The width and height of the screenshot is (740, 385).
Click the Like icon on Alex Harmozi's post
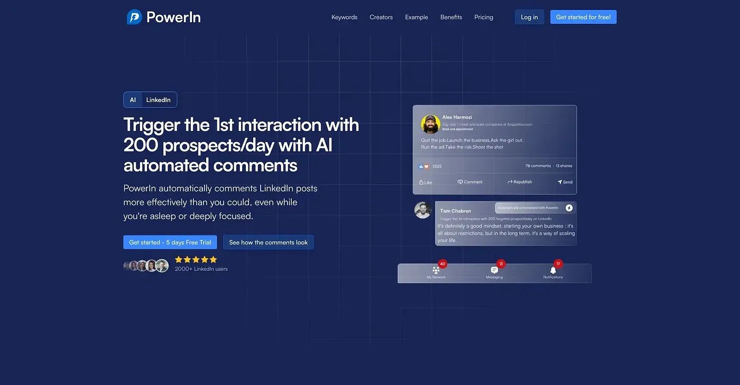(421, 182)
